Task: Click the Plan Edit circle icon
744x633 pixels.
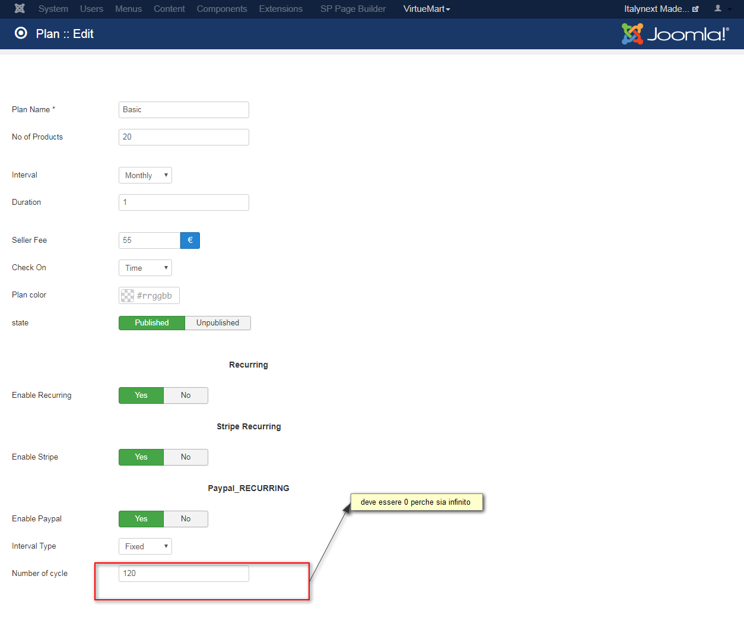Action: 21,33
